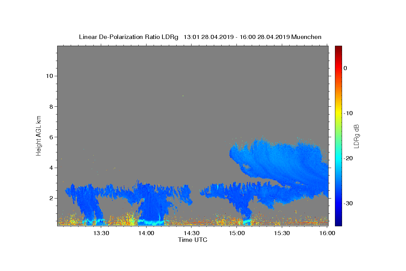The height and width of the screenshot is (271, 406).
Task: Click the colorbar label '-10'
Action: coord(348,113)
